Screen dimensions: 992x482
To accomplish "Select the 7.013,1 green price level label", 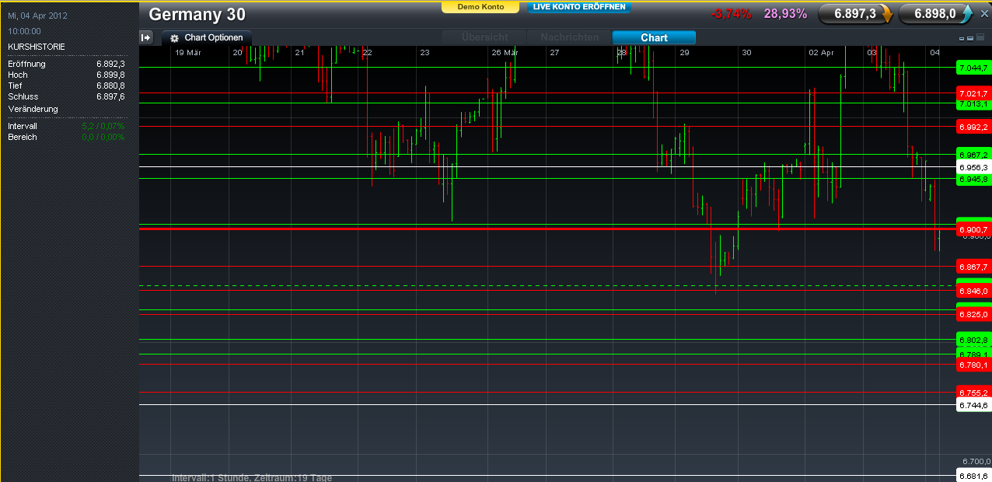I will pos(973,103).
